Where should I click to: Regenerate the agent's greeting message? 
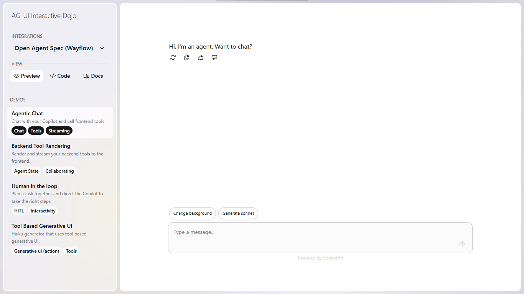pyautogui.click(x=173, y=57)
